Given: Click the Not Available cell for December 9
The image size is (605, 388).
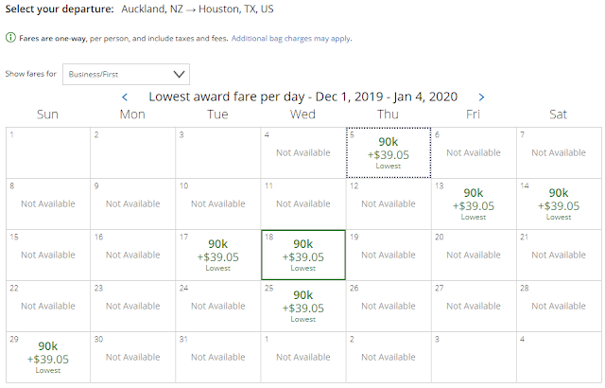Looking at the screenshot, I should tap(132, 203).
